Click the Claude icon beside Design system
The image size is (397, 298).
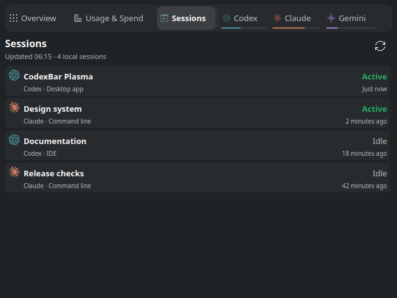point(14,107)
